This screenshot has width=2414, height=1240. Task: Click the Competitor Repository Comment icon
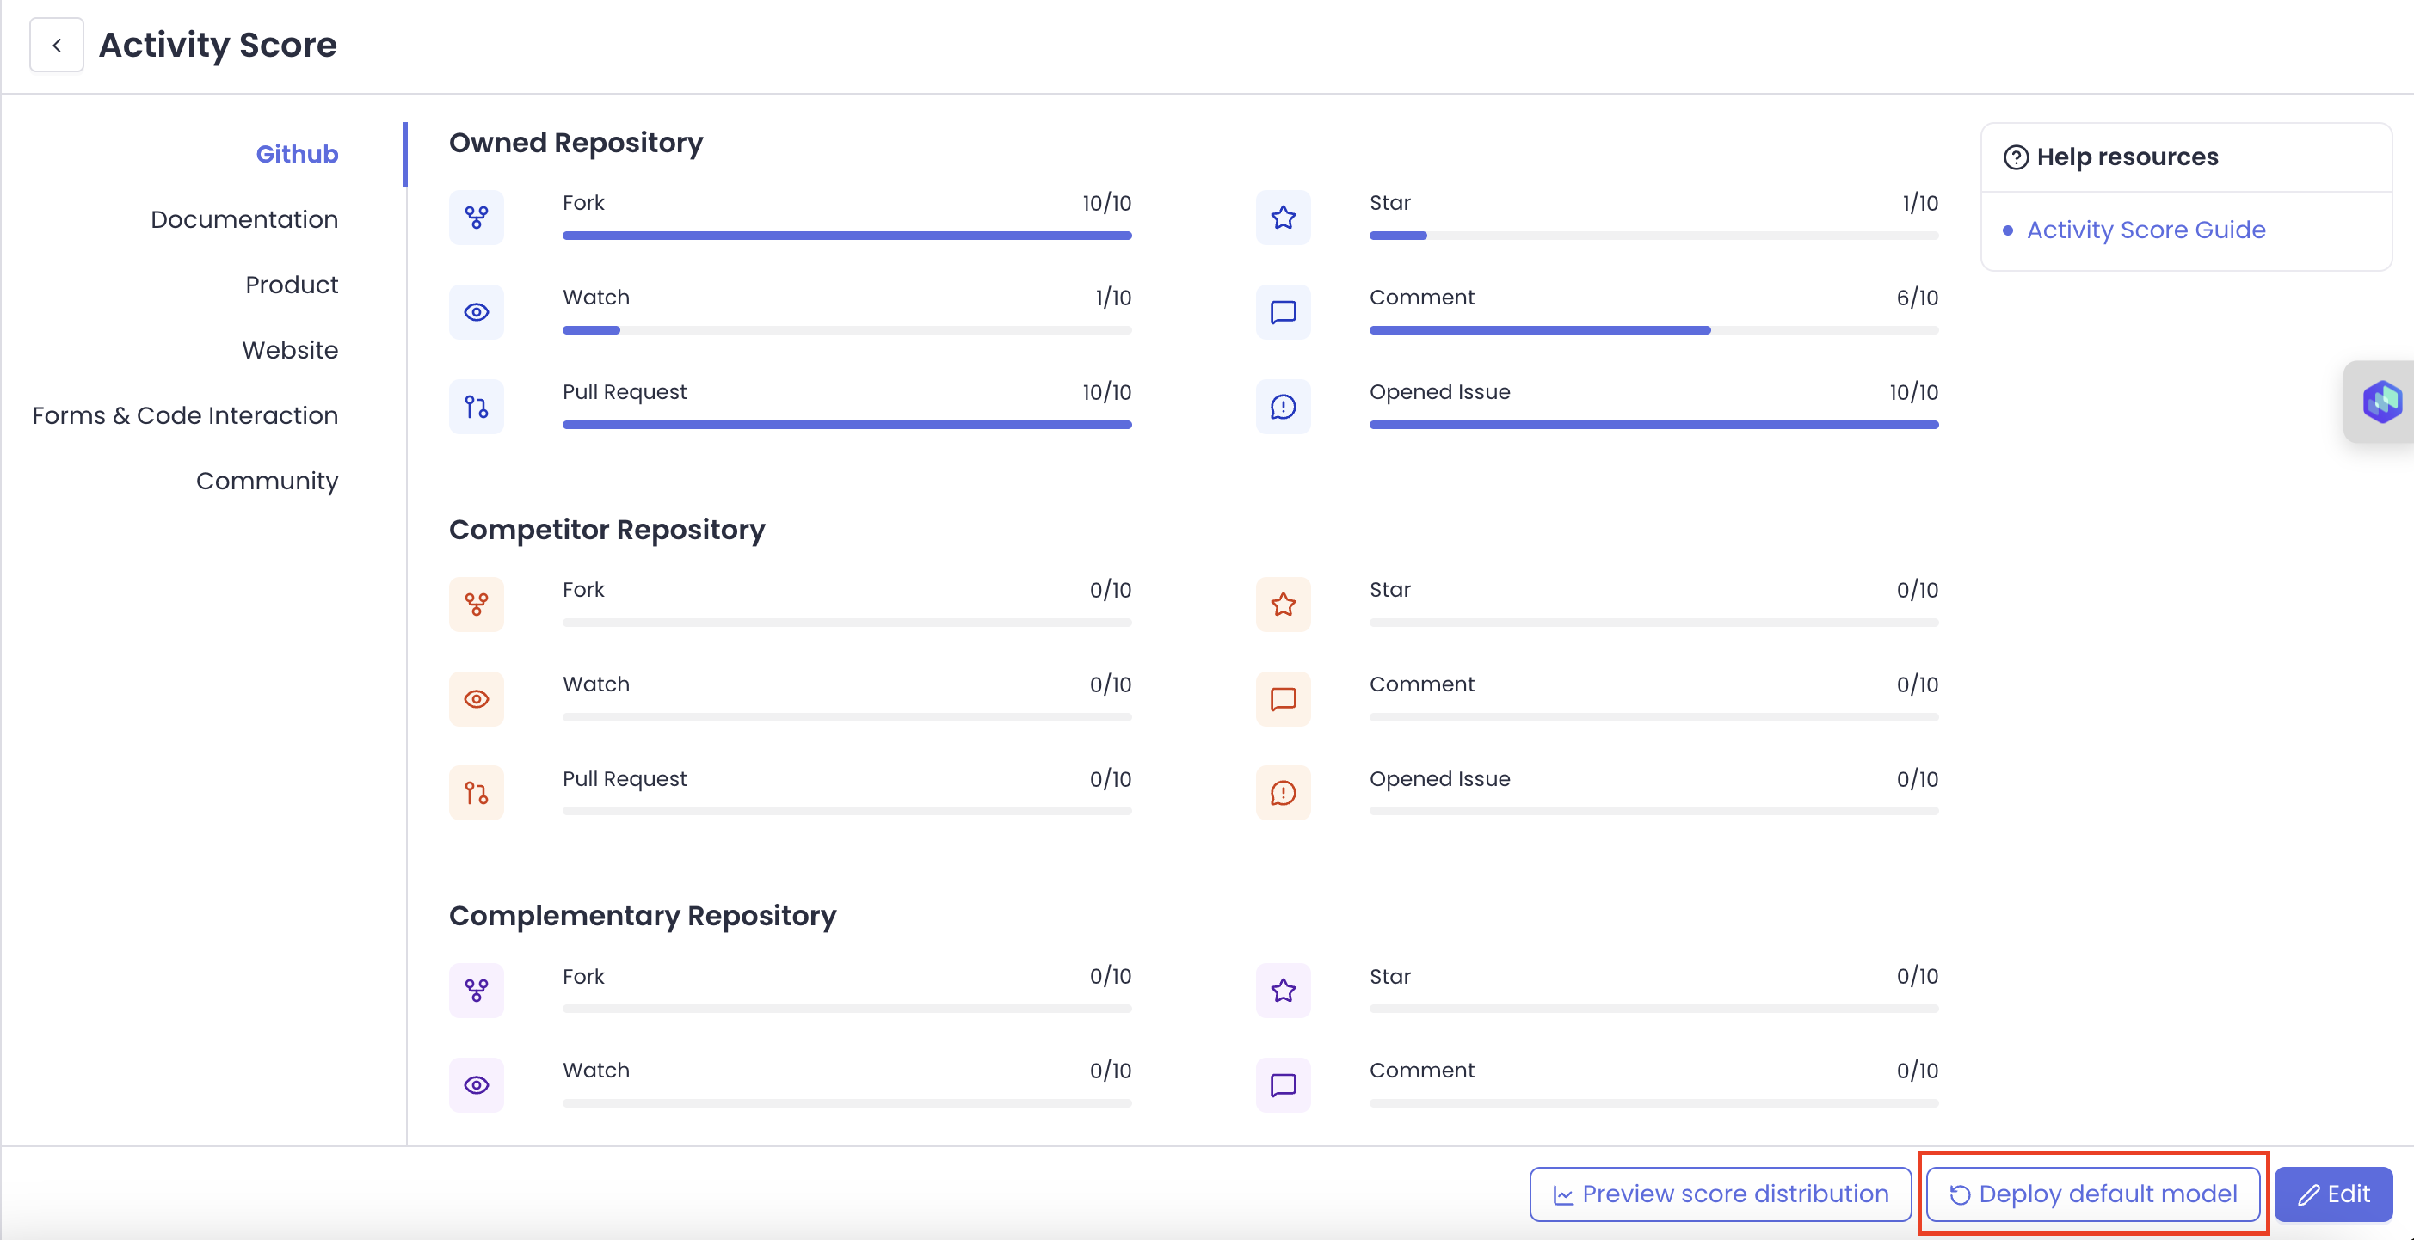click(1283, 698)
